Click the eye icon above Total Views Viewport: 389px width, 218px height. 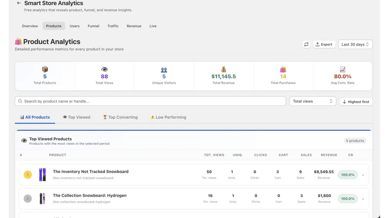(105, 69)
